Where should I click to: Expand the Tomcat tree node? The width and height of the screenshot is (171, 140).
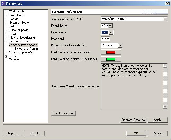click(6, 60)
